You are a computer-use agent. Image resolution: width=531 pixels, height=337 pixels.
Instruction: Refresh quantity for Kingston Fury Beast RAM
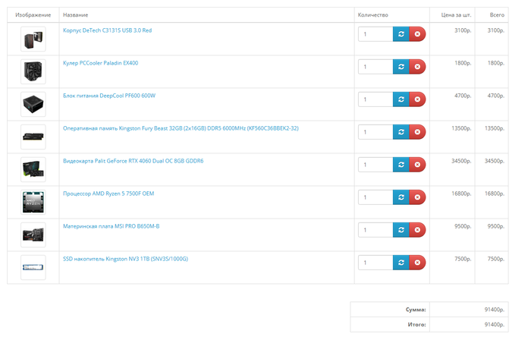401,132
